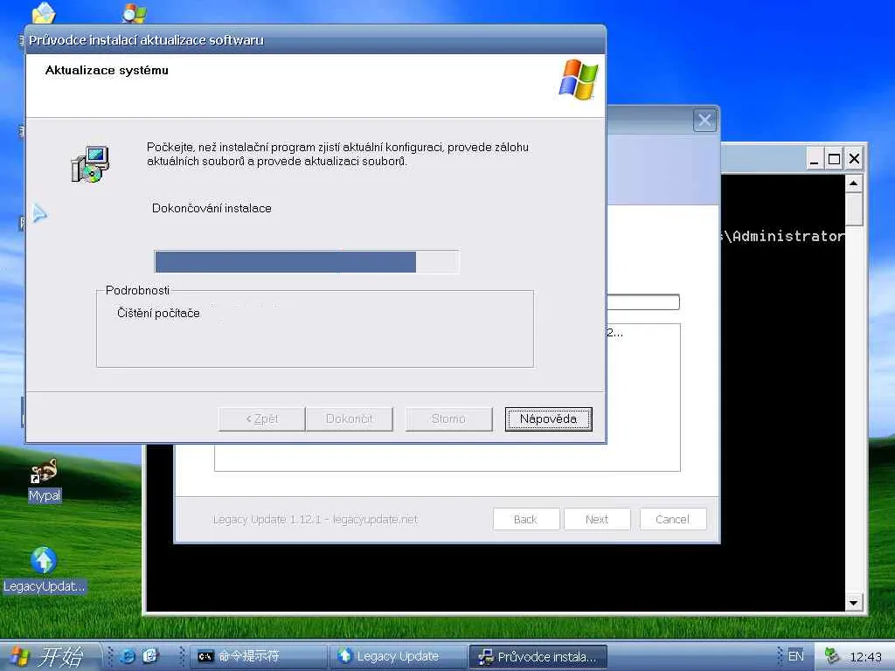Click the second quick launch icon
Screen dimensions: 895x671
pyautogui.click(x=150, y=656)
